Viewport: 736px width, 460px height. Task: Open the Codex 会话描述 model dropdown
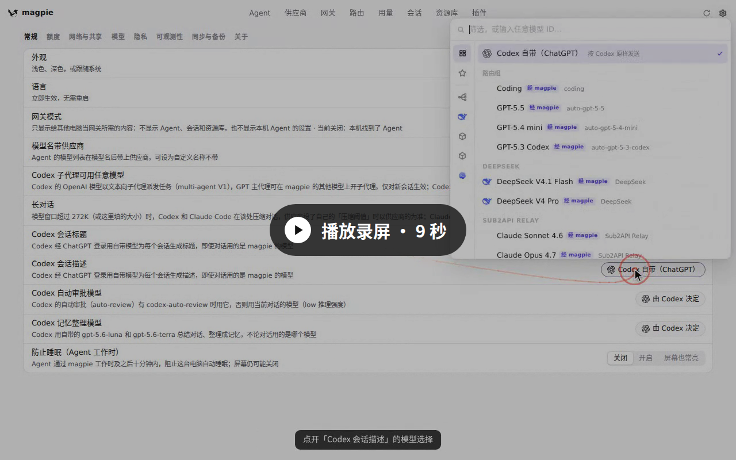pos(653,270)
